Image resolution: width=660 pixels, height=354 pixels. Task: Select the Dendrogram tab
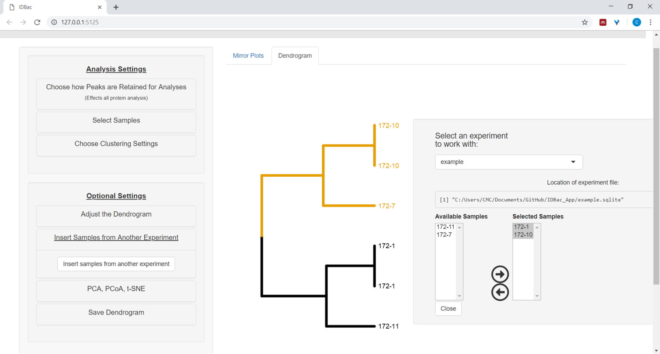point(295,56)
